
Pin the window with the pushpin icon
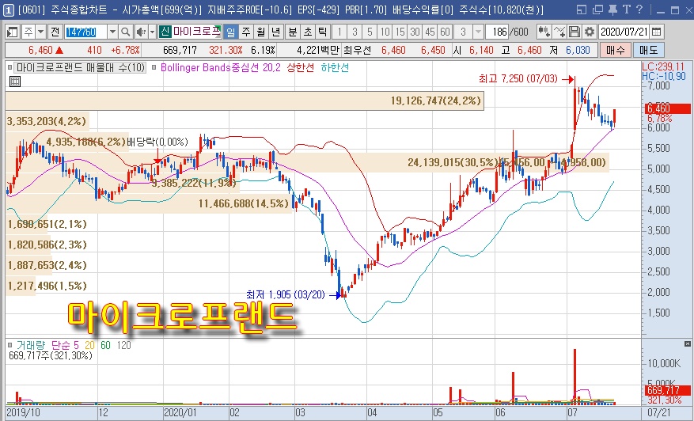point(612,9)
